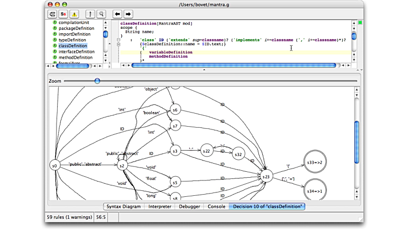Viewport: 409px width, 230px height.
Task: Click the forward arrow navigation button
Action: click(x=128, y=14)
